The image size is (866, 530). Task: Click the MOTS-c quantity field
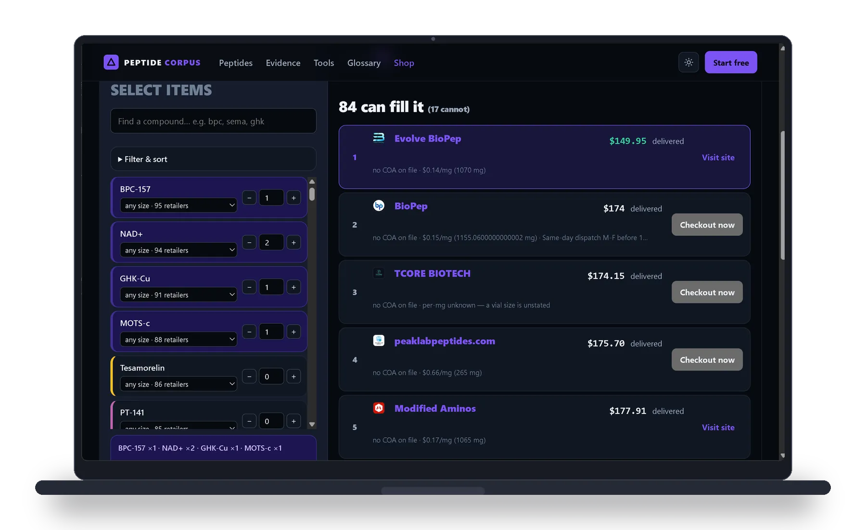[271, 332]
